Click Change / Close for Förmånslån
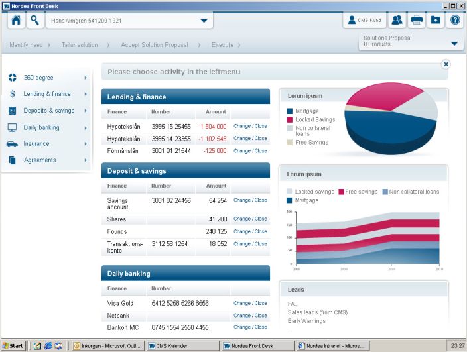Image resolution: width=467 pixels, height=352 pixels. tap(250, 151)
